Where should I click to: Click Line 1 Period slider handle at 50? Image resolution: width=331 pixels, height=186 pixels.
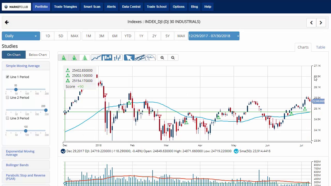(16, 89)
